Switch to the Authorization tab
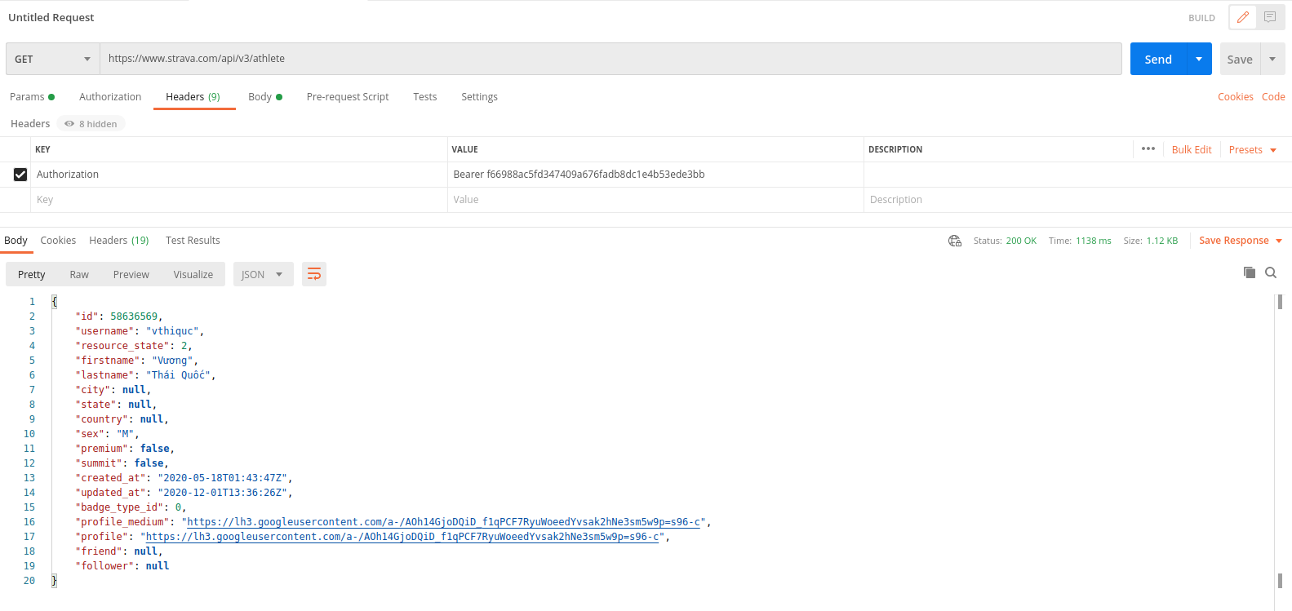The image size is (1292, 611). point(110,96)
